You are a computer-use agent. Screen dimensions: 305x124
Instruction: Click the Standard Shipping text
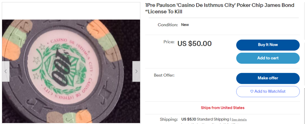[213, 119]
